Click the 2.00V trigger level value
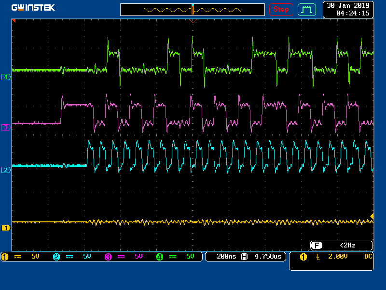 pos(338,257)
